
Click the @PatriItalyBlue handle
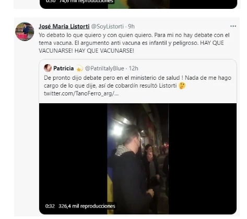pyautogui.click(x=104, y=68)
